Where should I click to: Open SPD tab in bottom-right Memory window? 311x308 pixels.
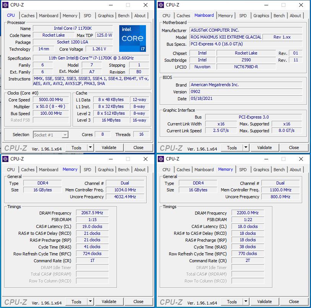243,170
